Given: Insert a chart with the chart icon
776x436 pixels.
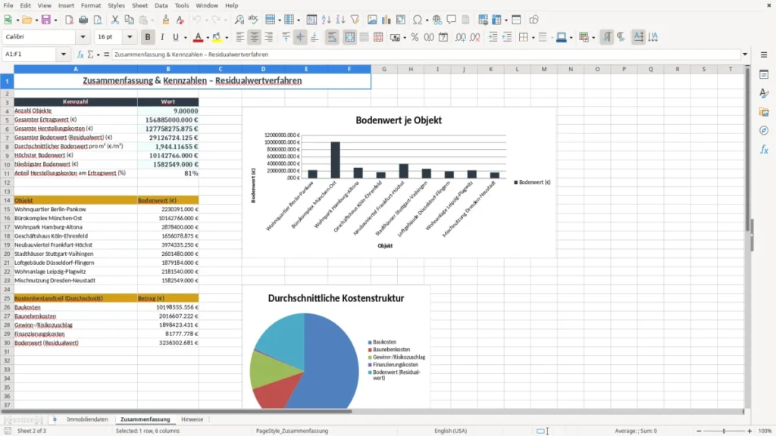Looking at the screenshot, I should coord(386,20).
